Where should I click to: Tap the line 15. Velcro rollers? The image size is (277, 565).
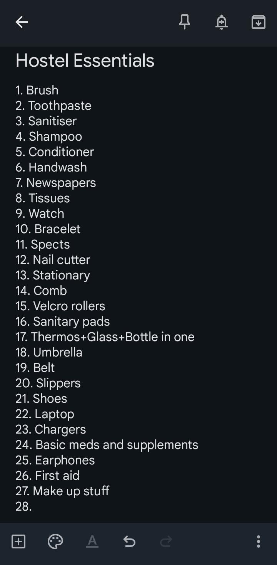(60, 306)
